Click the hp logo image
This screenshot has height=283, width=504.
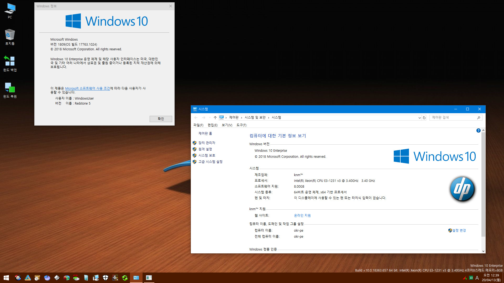tap(462, 189)
